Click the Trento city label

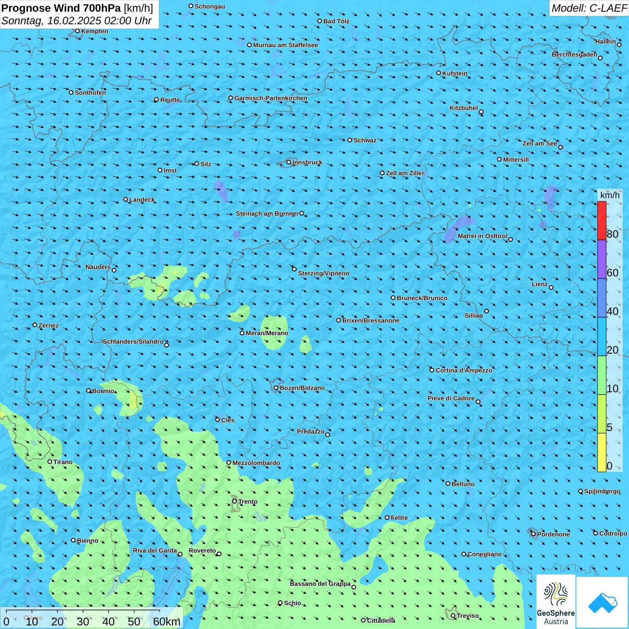(x=248, y=501)
